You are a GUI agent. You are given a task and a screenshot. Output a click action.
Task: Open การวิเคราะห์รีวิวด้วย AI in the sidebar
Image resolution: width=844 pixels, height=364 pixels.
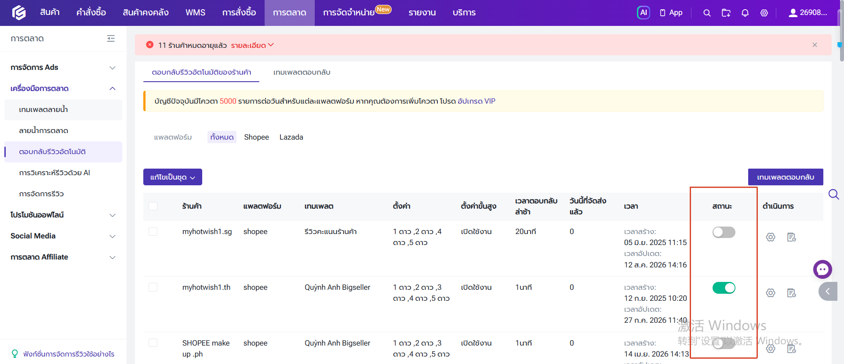[63, 173]
